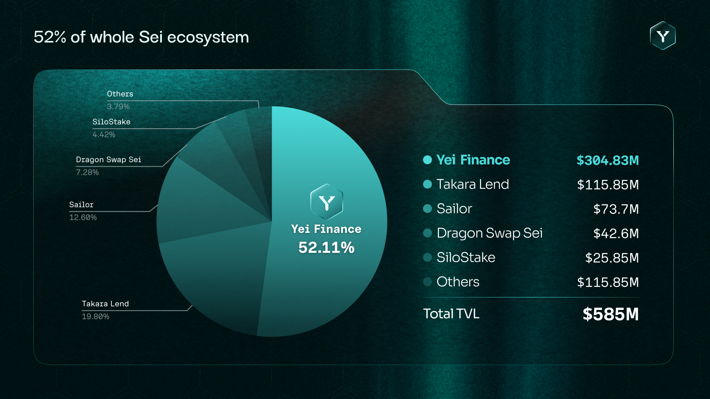This screenshot has height=399, width=710.
Task: Click the Yei hexagon logo inside pie chart
Action: click(327, 202)
